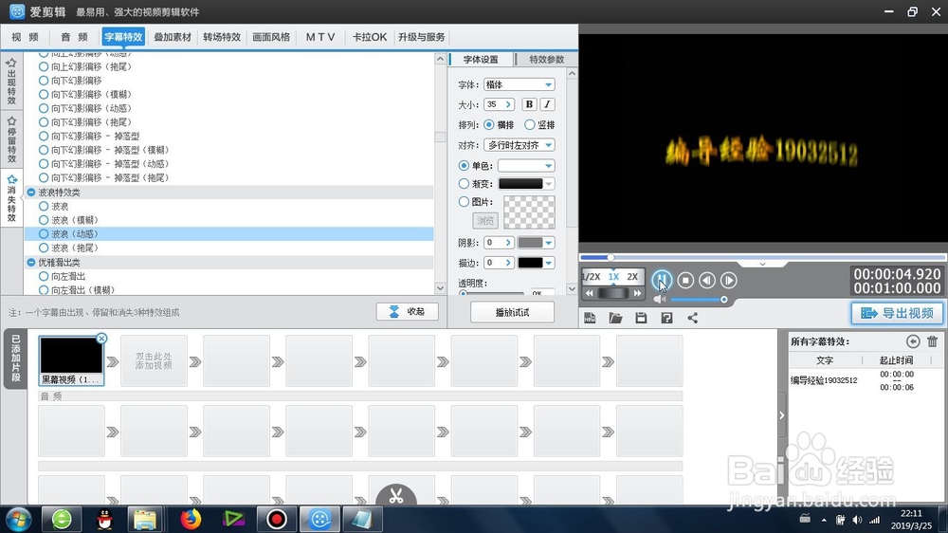The height and width of the screenshot is (533, 948).
Task: Click the shadow value stepper arrow
Action: (x=508, y=243)
